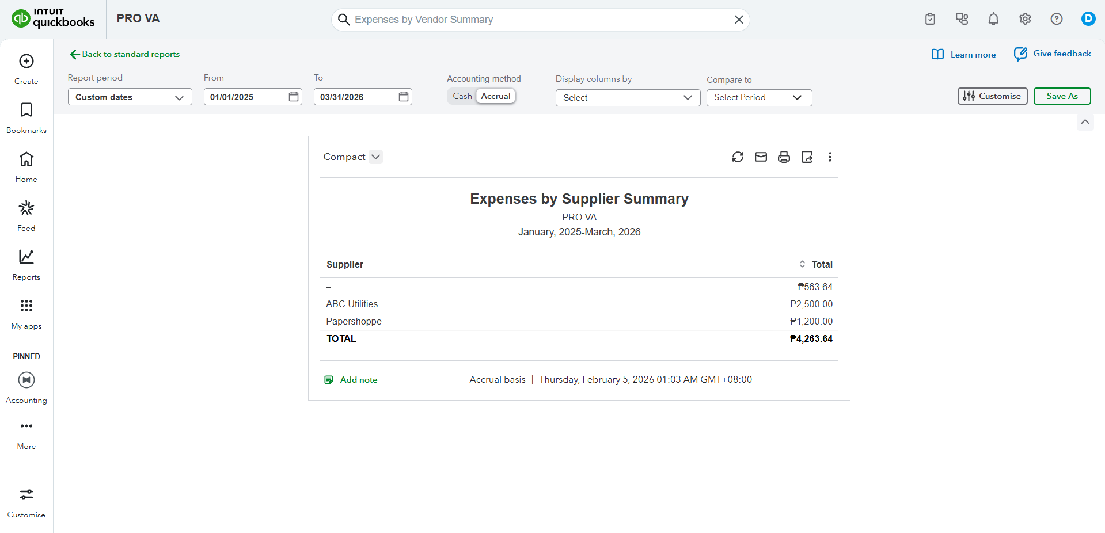Email the report using the envelope icon
1105x533 pixels.
(x=761, y=157)
